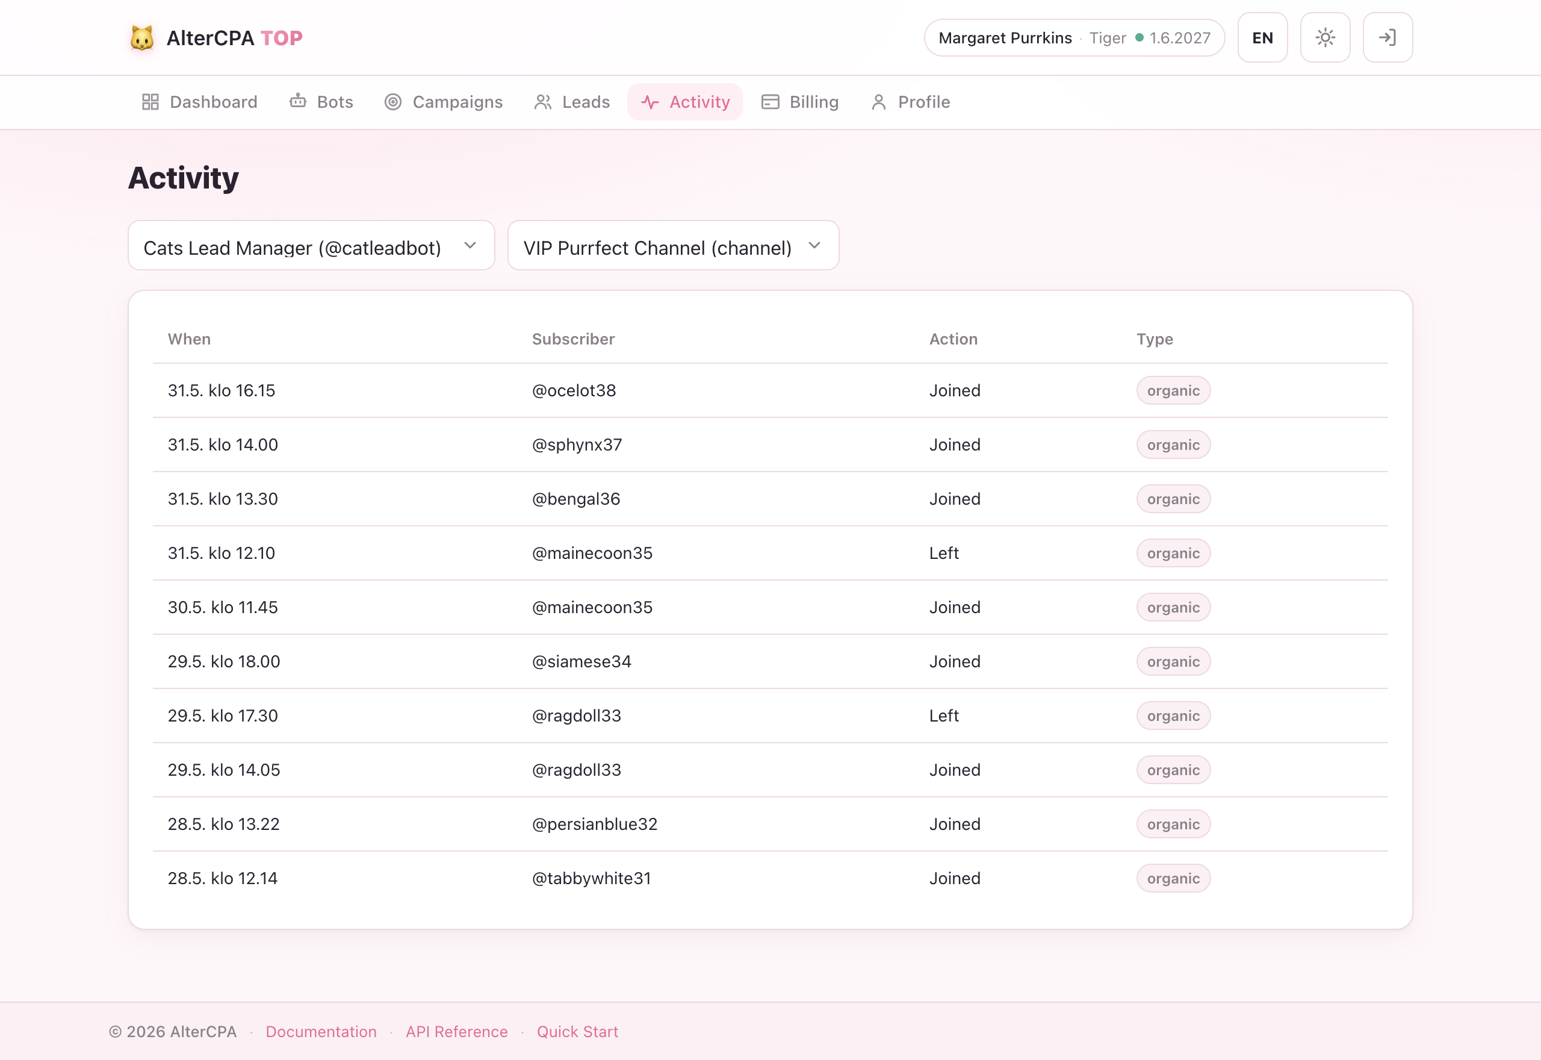This screenshot has width=1541, height=1060.
Task: Click the organic badge for @siamese34
Action: tap(1173, 661)
